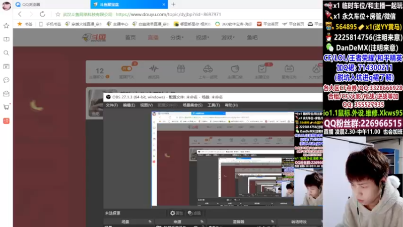Click the browser user avatar

(7, 6)
